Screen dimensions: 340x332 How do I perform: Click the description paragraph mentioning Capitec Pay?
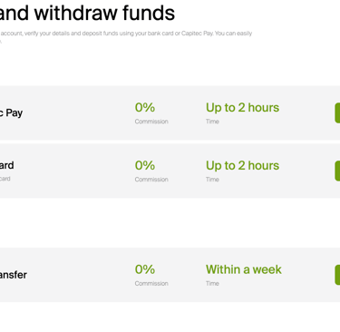(x=126, y=35)
